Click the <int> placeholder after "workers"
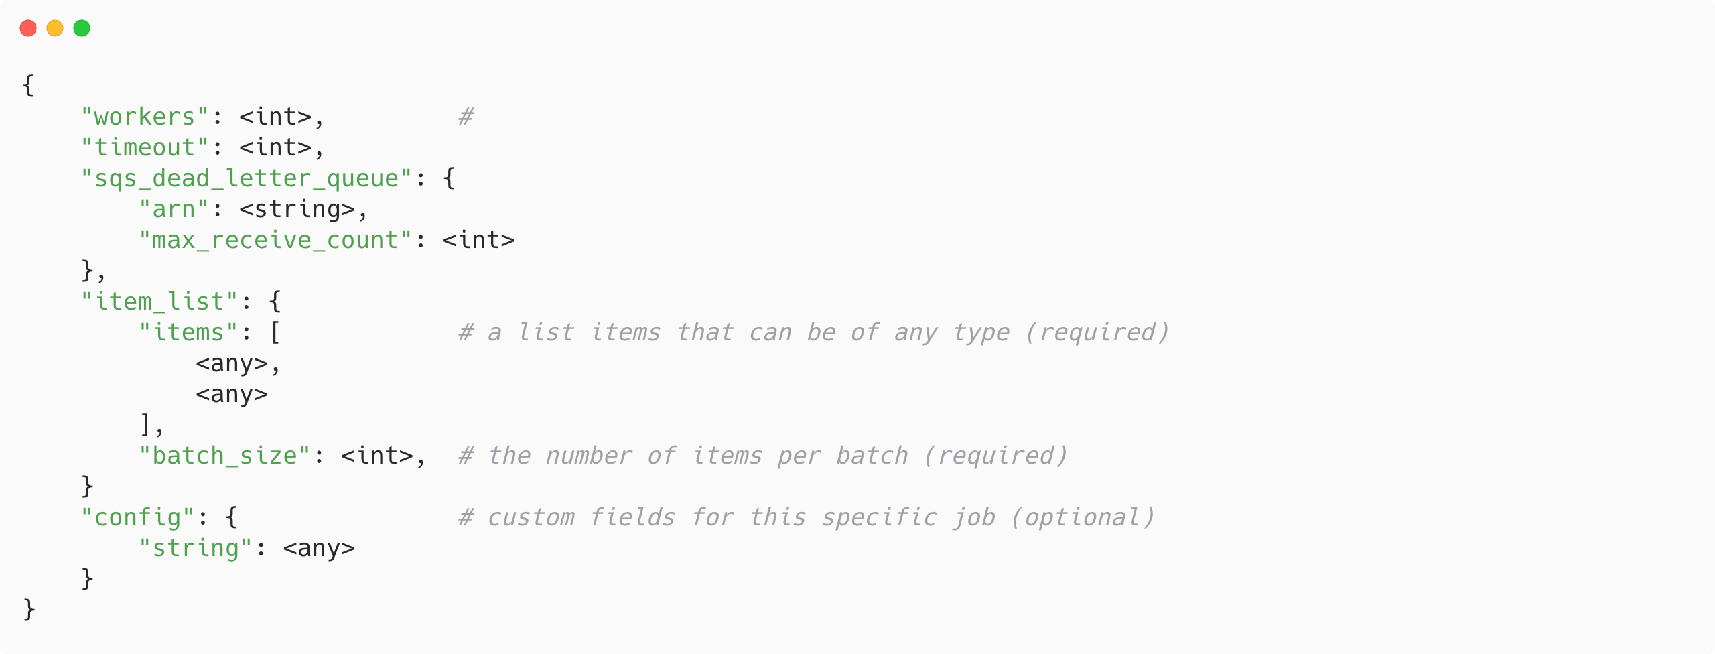 tap(275, 117)
